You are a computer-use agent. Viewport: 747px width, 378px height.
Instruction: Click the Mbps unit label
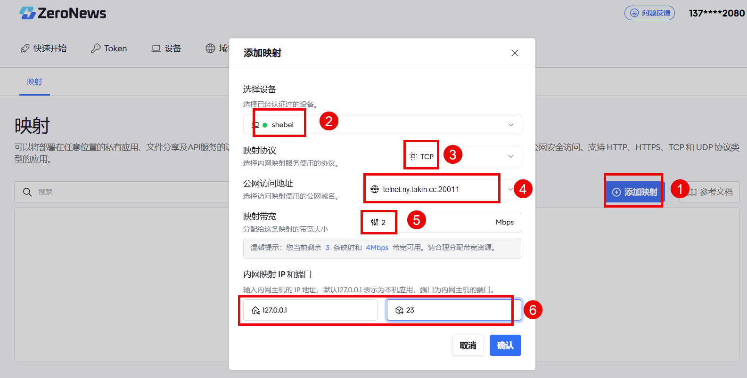tap(504, 222)
